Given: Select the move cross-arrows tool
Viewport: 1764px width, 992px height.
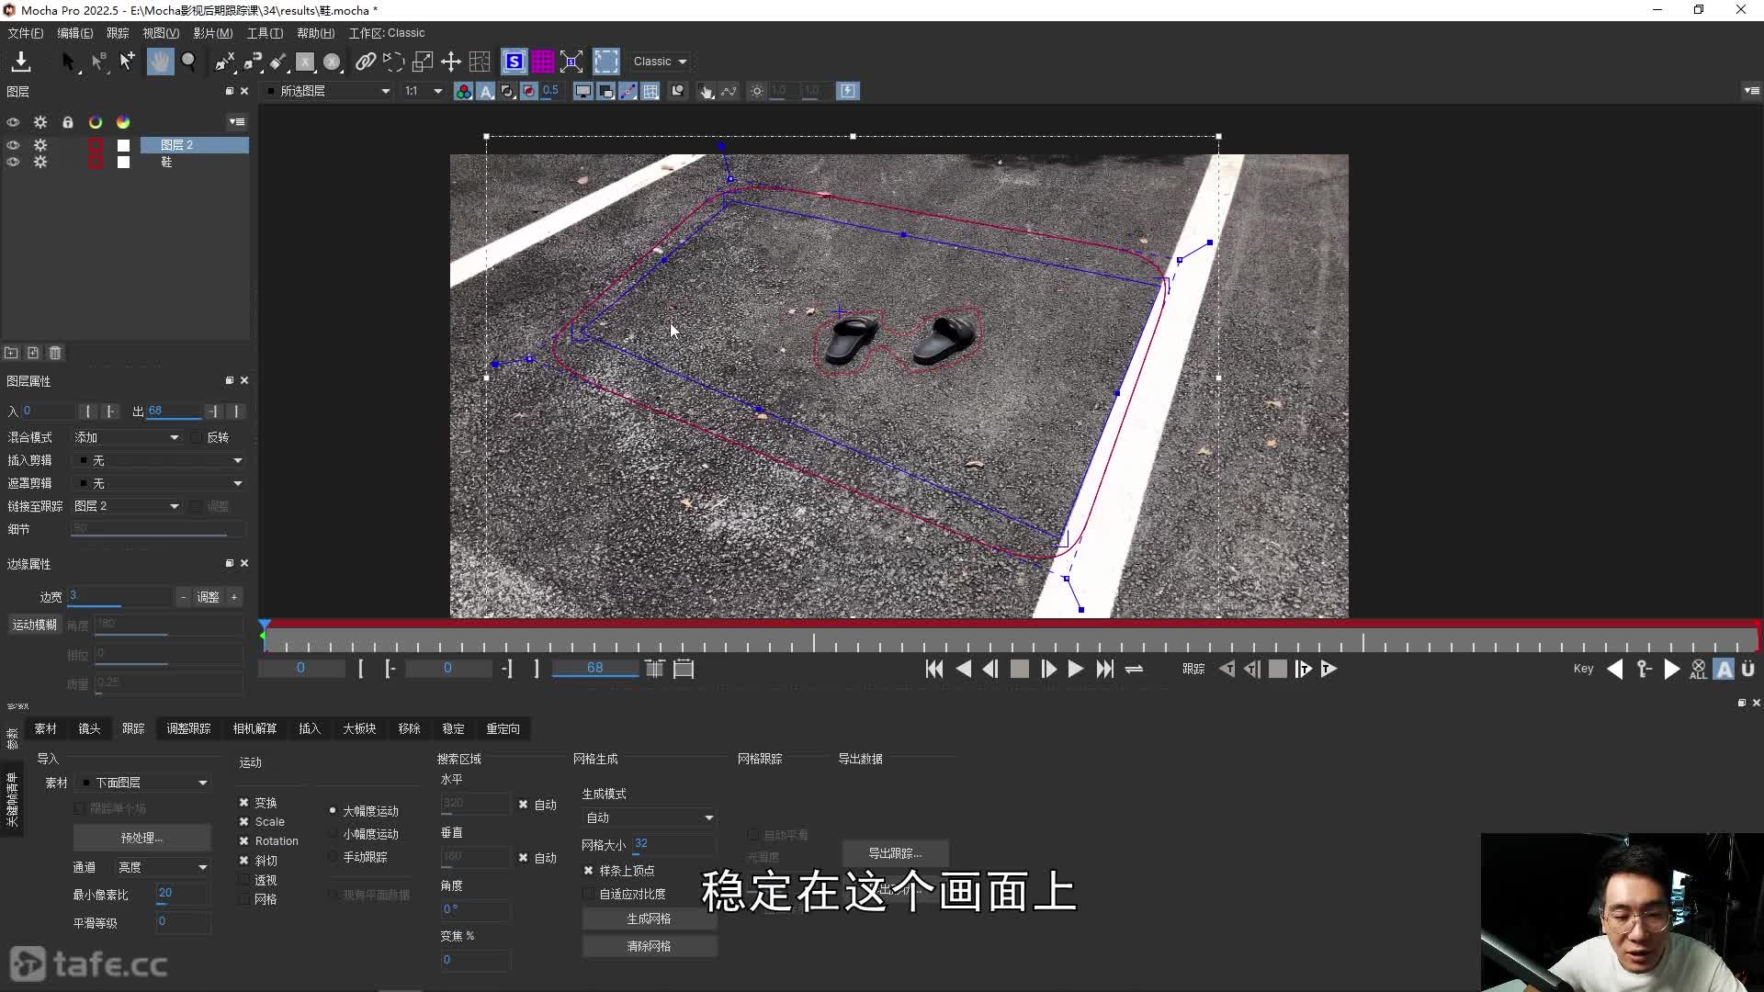Looking at the screenshot, I should point(451,62).
